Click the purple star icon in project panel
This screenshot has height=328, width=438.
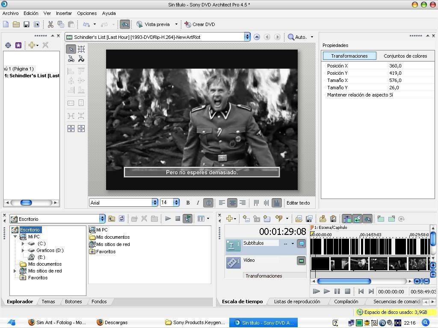click(x=18, y=45)
